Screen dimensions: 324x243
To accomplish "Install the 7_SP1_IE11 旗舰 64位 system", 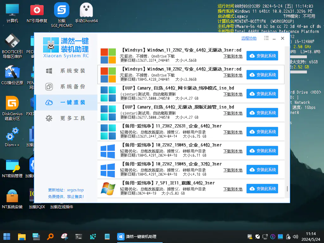I will point(262,189).
